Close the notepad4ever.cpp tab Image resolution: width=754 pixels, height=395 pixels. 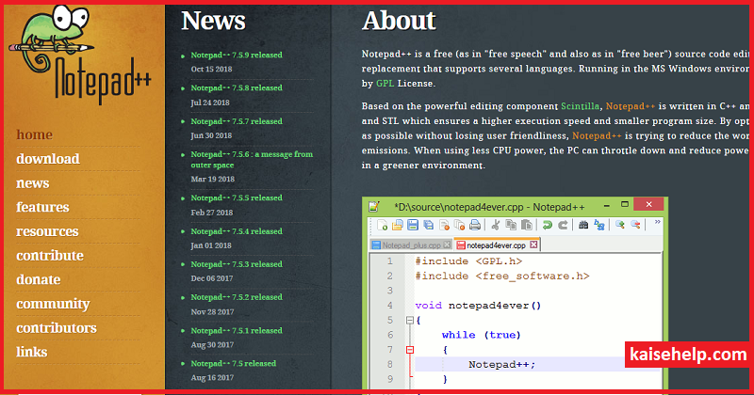click(x=533, y=245)
